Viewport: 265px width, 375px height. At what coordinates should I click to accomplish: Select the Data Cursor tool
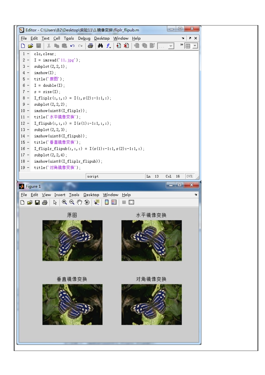click(97, 203)
